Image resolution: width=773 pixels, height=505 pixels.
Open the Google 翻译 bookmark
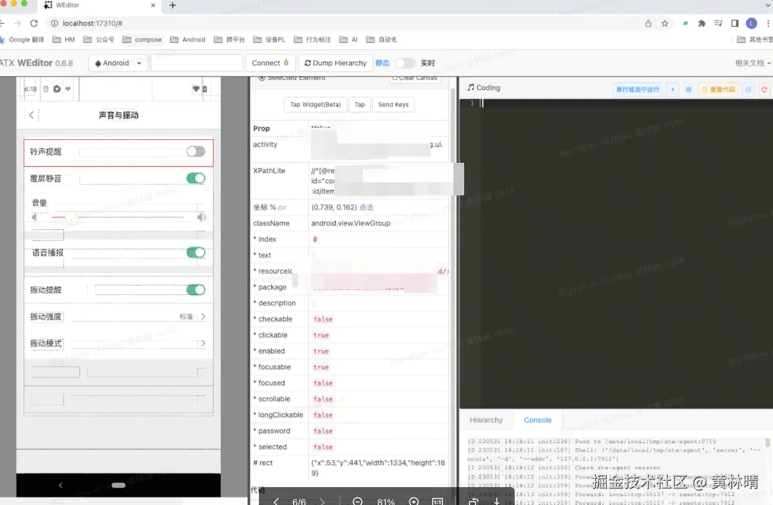23,40
